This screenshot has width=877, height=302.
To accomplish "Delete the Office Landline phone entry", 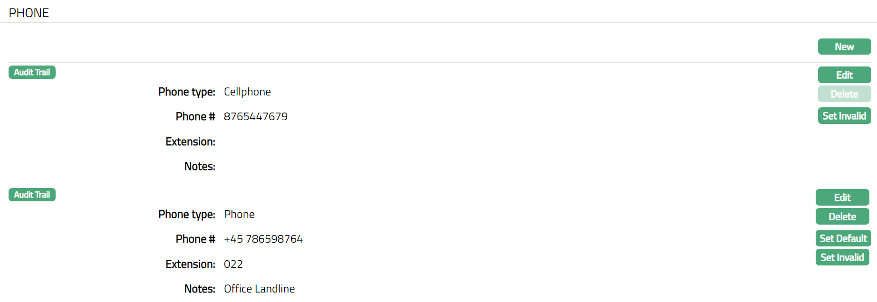I will pos(842,217).
